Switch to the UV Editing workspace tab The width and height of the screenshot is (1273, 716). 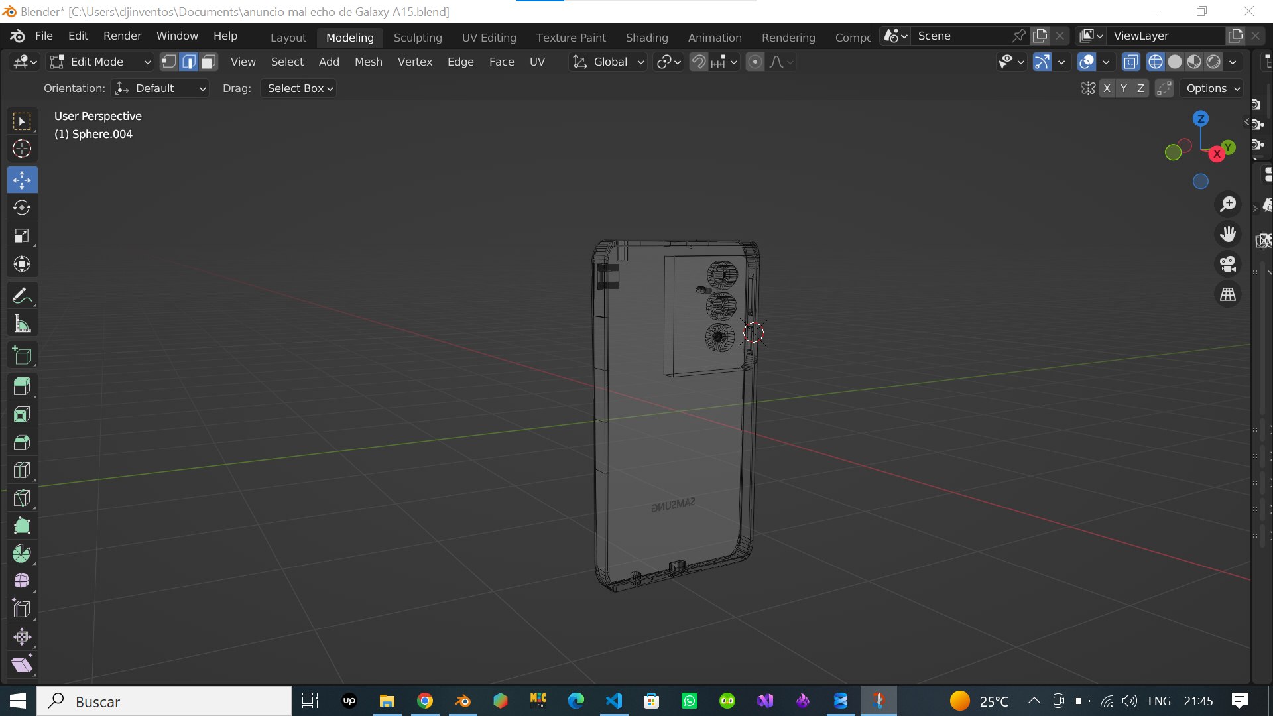click(x=489, y=38)
